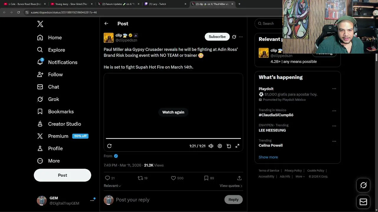Click the Post your reply field
This screenshot has height=212, width=378.
pos(168,200)
